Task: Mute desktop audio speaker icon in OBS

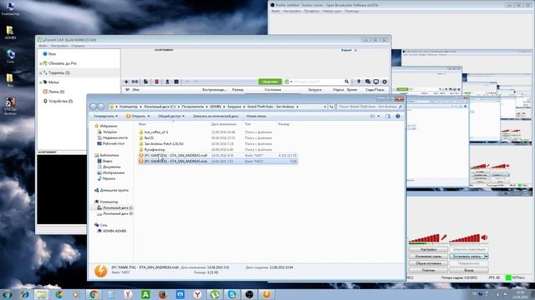Action: tap(485, 237)
